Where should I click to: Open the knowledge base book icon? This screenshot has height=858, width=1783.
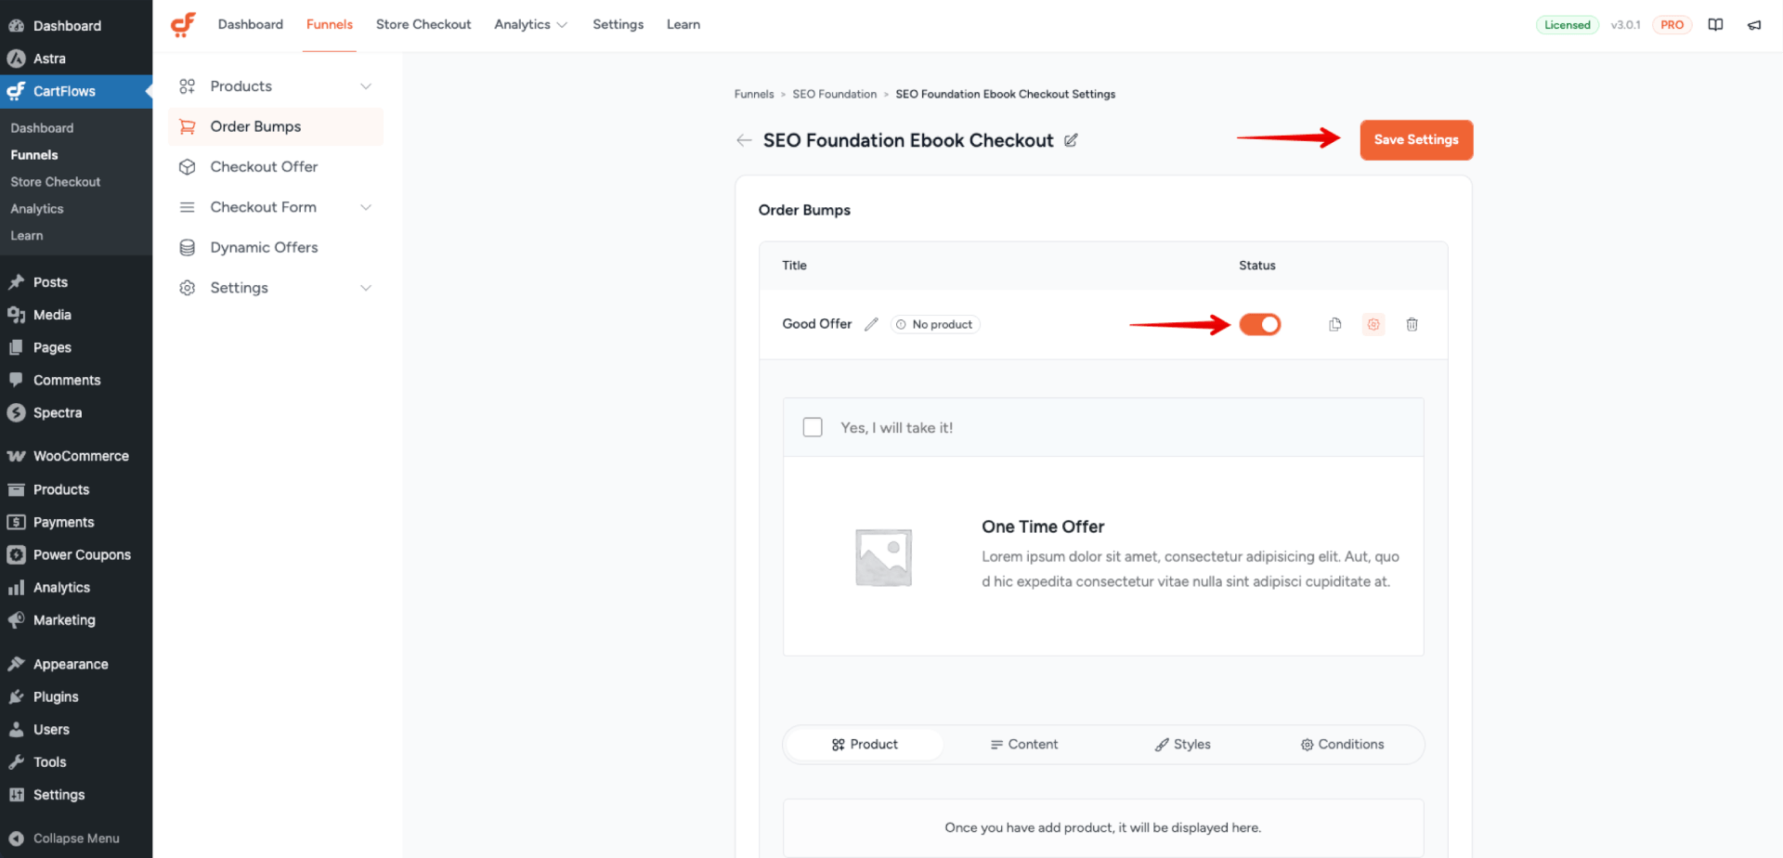tap(1715, 25)
